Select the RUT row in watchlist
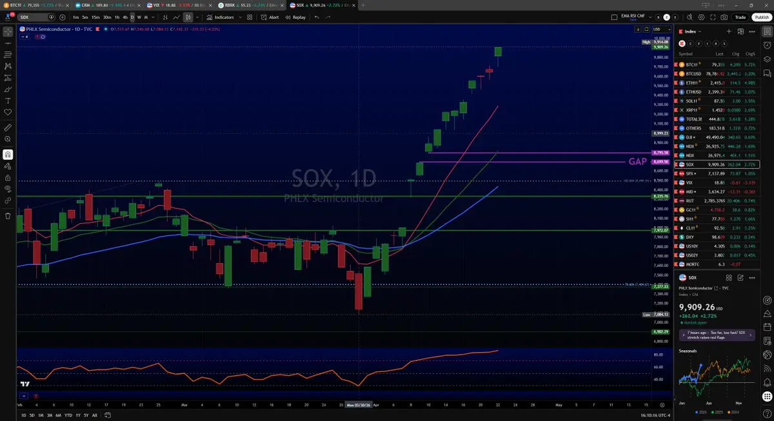The height and width of the screenshot is (421, 774). click(717, 201)
